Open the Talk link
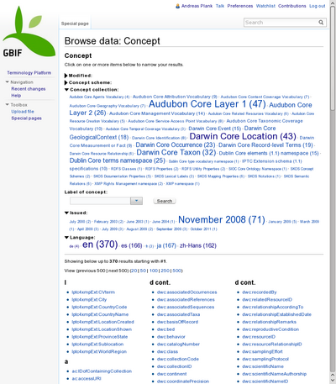Screen dimensions: 336x384 click(x=220, y=6)
